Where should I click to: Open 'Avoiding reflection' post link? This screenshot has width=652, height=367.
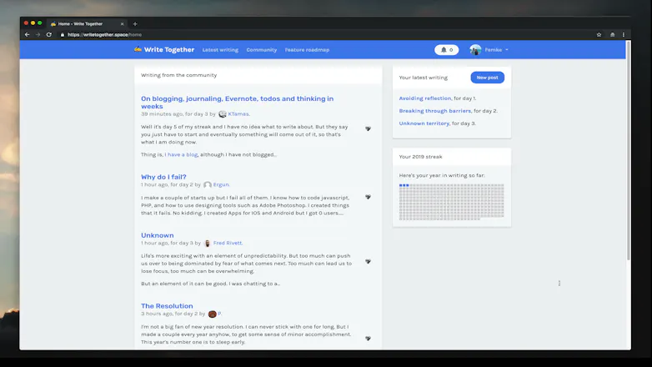tap(425, 98)
